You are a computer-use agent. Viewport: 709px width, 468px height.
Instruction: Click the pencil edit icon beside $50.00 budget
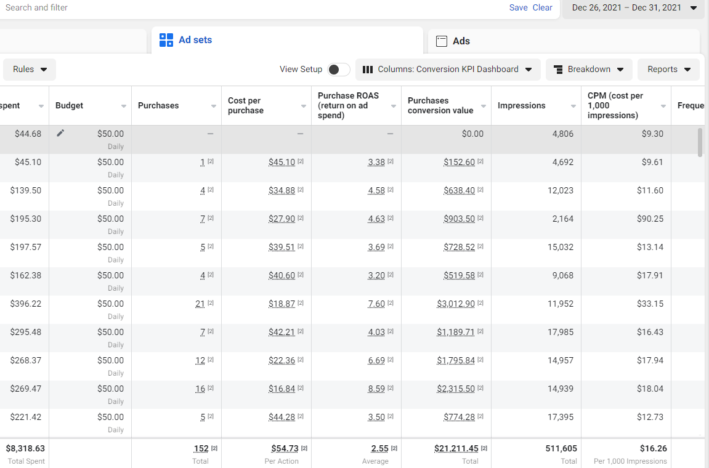pyautogui.click(x=60, y=133)
